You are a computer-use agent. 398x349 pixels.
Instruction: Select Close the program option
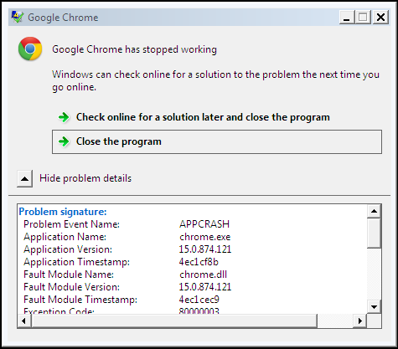217,141
